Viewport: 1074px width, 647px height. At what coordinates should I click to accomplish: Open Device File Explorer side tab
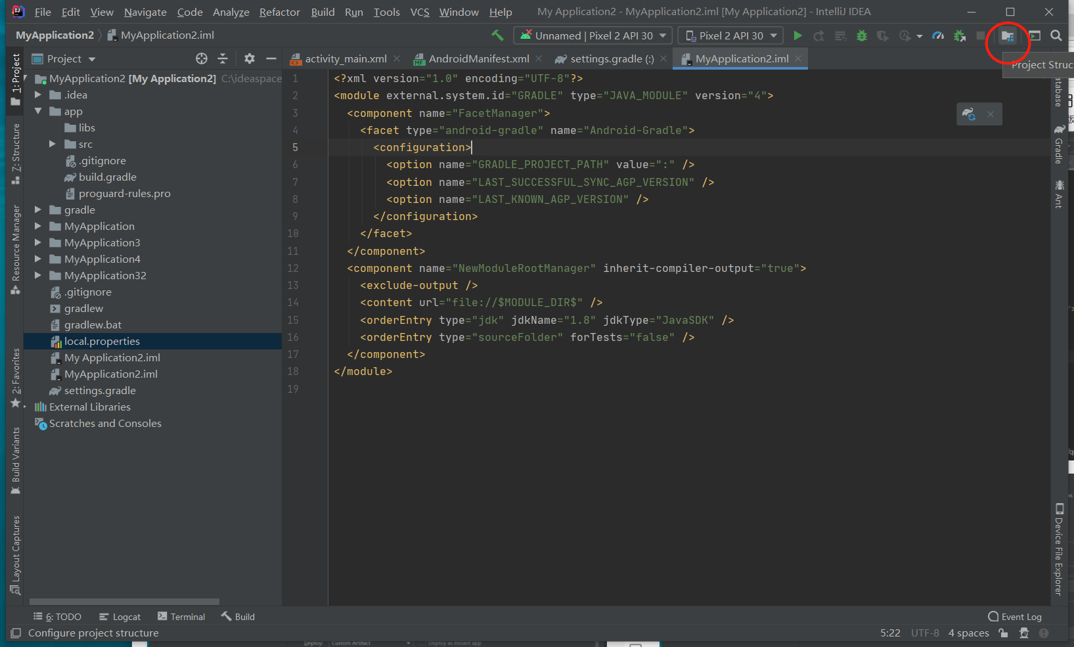point(1059,550)
